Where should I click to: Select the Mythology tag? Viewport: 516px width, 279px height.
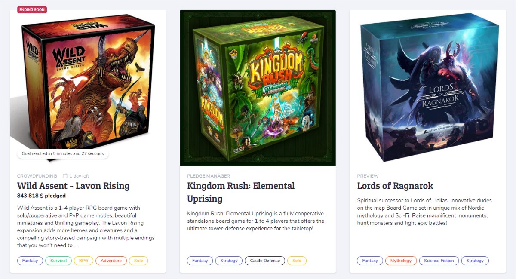pos(401,261)
